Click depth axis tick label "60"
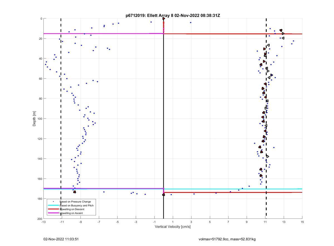 (40, 79)
